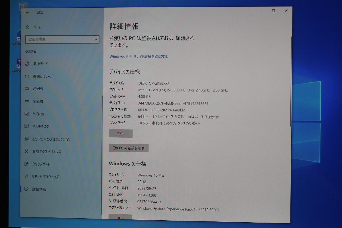342x228 pixels.
Task: Minimize the Settings window
Action: tap(261, 11)
